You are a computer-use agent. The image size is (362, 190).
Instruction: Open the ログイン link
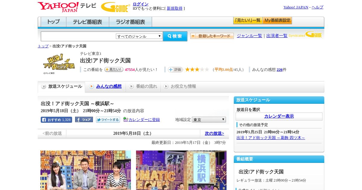141,4
